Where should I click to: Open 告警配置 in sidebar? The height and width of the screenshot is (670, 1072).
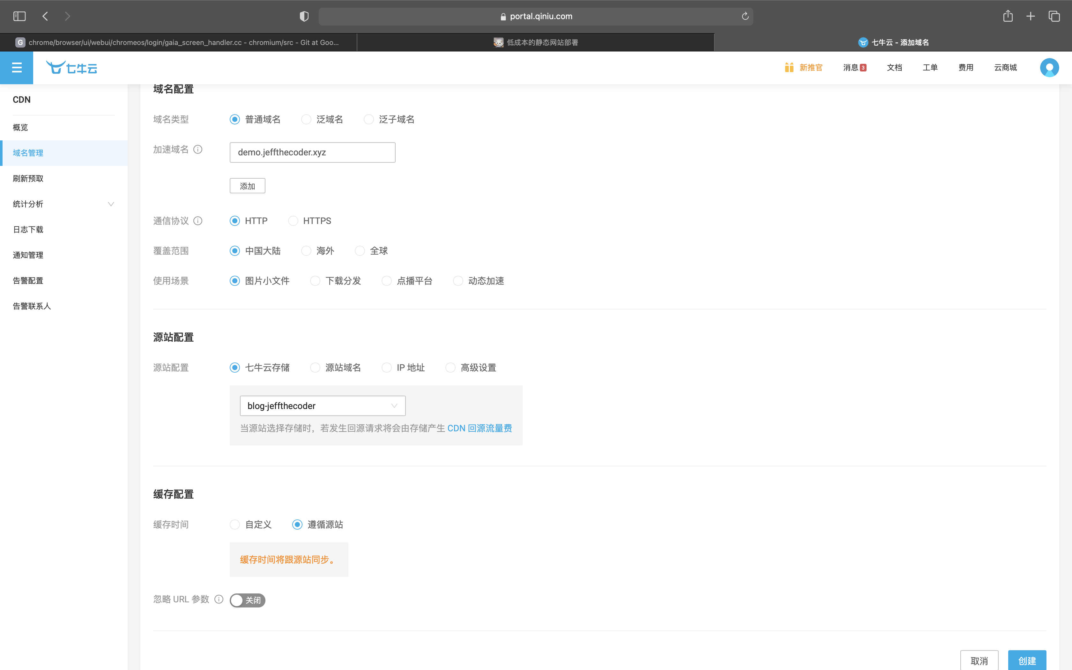click(64, 280)
